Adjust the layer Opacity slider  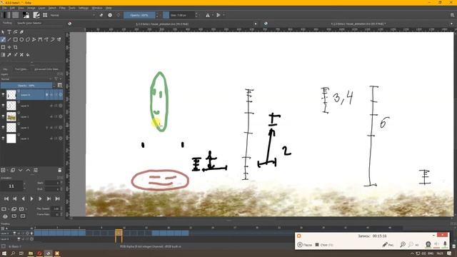coord(26,86)
